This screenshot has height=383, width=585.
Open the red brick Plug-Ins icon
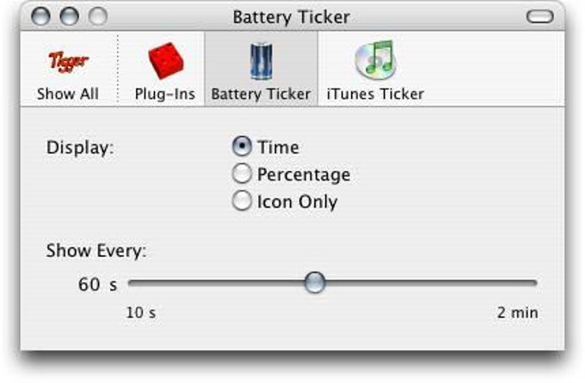coord(164,61)
